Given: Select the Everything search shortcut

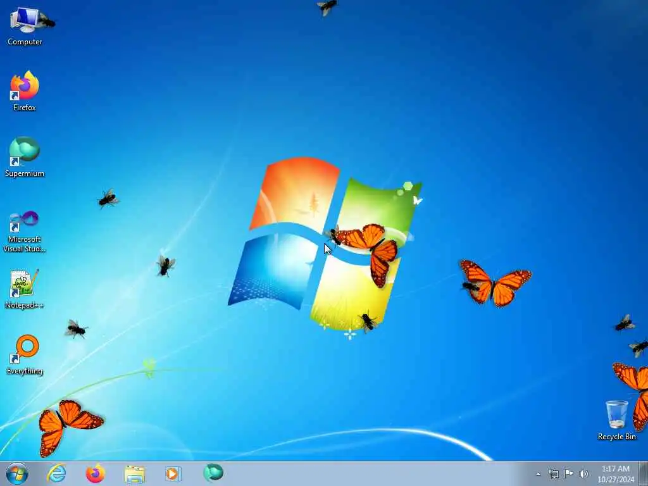Looking at the screenshot, I should pyautogui.click(x=25, y=354).
